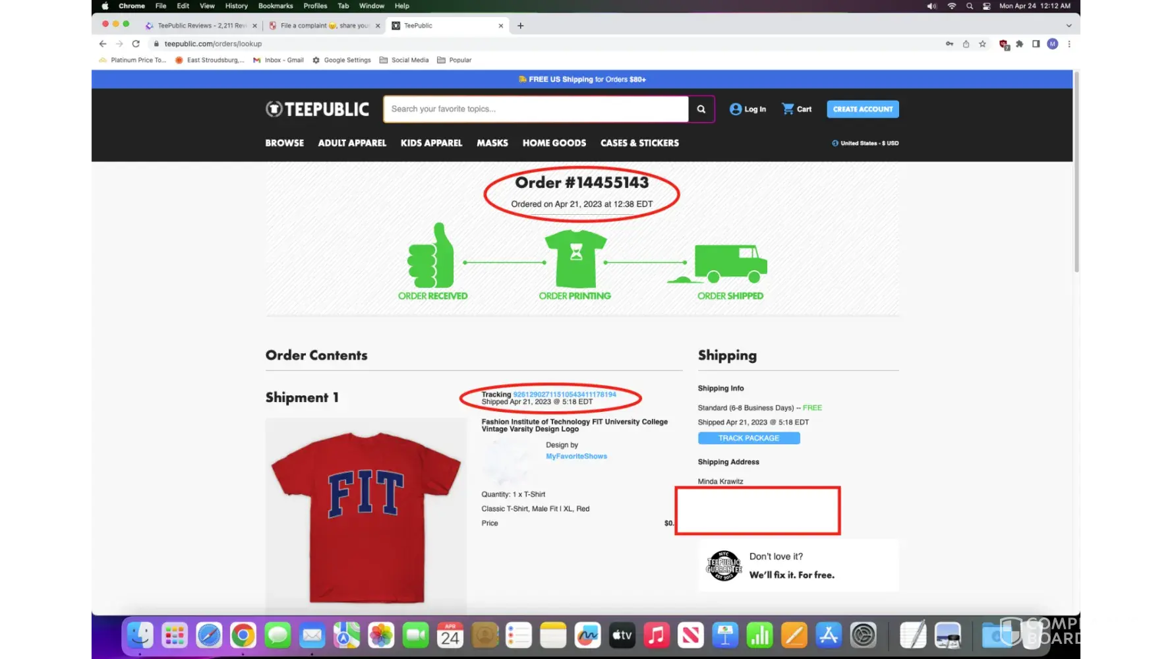
Task: Click the browser forward arrow
Action: pyautogui.click(x=119, y=44)
